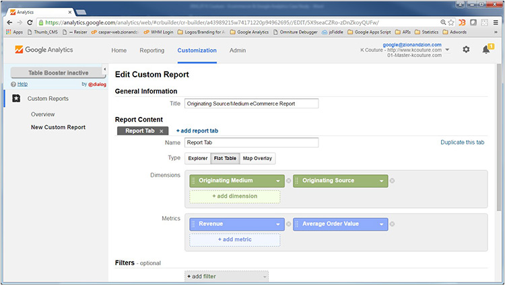Open the Google Analytics settings gear
505x286 pixels.
tap(466, 50)
